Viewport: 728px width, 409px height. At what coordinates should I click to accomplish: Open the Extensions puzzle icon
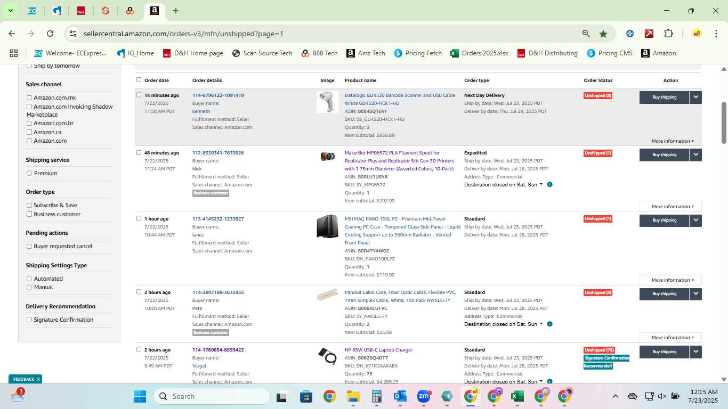pos(668,34)
